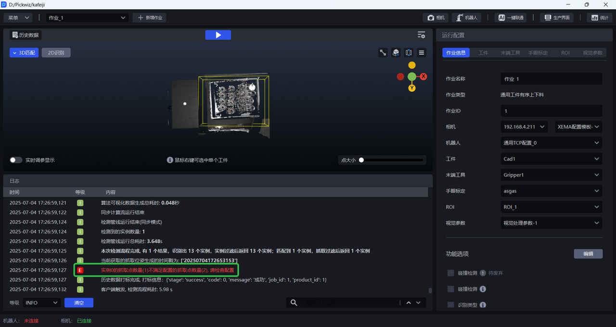Click the 点大小 point size slider
The image size is (616, 327).
pyautogui.click(x=392, y=160)
